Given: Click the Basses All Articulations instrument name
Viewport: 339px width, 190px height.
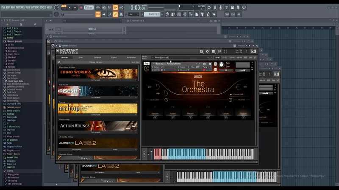Looking at the screenshot, I should pos(168,64).
